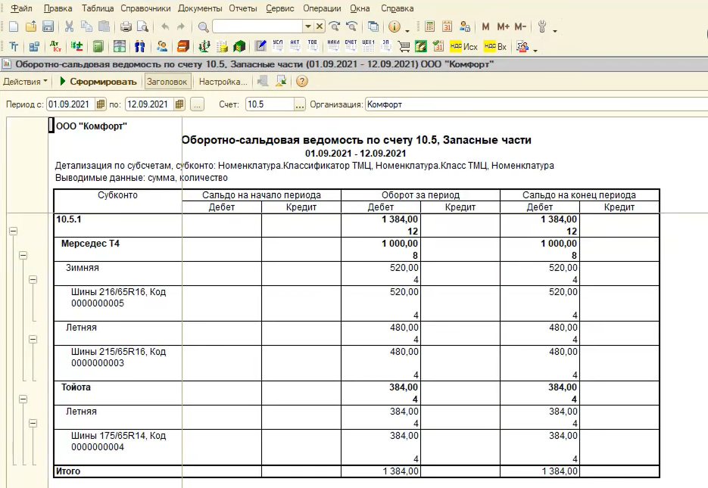Open the Файл menu
This screenshot has height=488, width=708.
click(x=20, y=8)
